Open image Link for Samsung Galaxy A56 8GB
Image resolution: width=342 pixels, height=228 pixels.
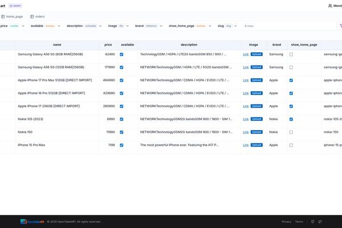[x=246, y=54]
